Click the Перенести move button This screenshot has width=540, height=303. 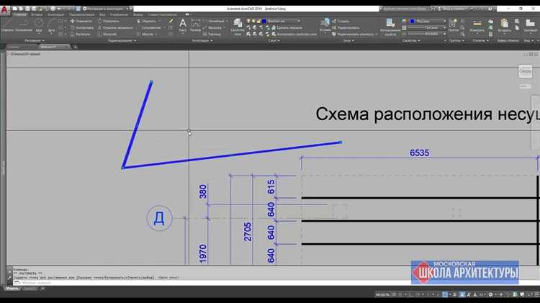[84, 21]
